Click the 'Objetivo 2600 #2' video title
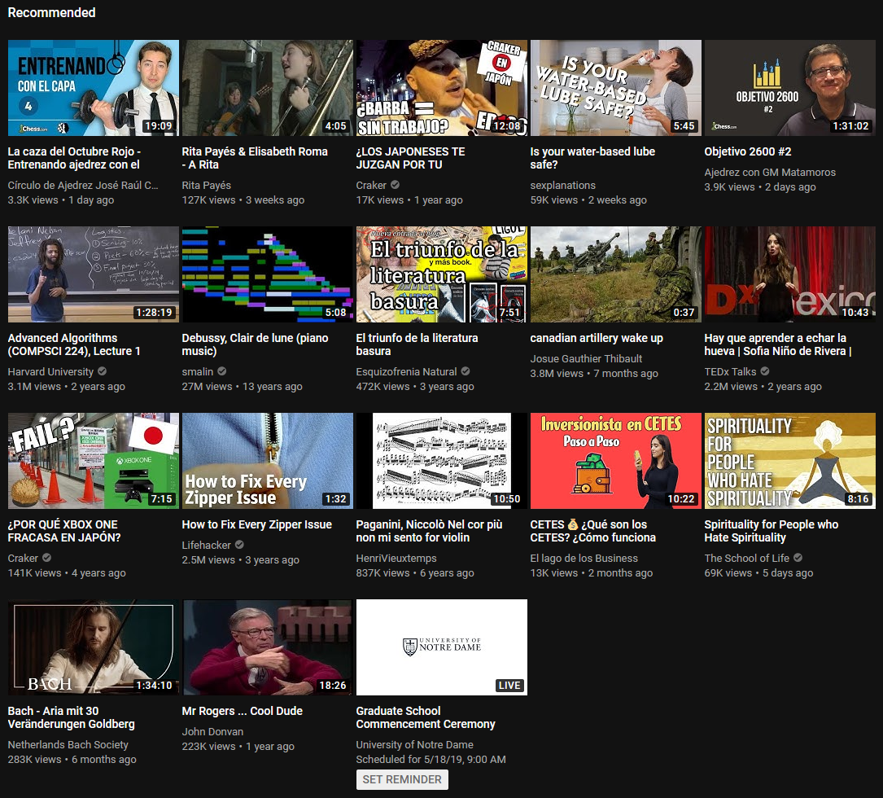 [x=748, y=151]
